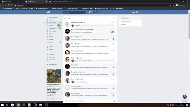Screen dimensions: 190x107
Task: Select the Unread messages filter
Action: 130,21
